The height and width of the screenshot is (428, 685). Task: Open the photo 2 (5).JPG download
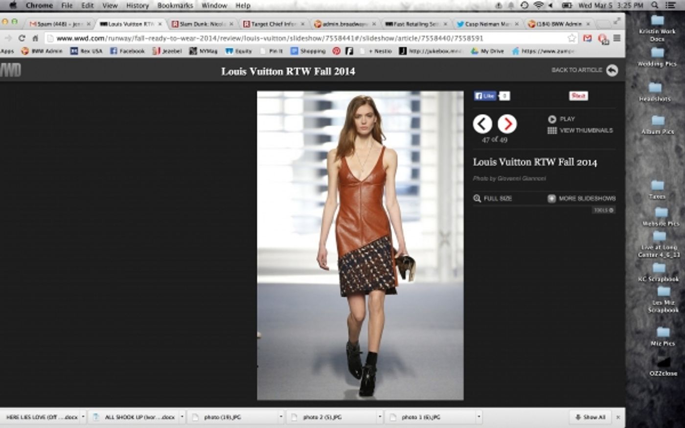(x=331, y=417)
